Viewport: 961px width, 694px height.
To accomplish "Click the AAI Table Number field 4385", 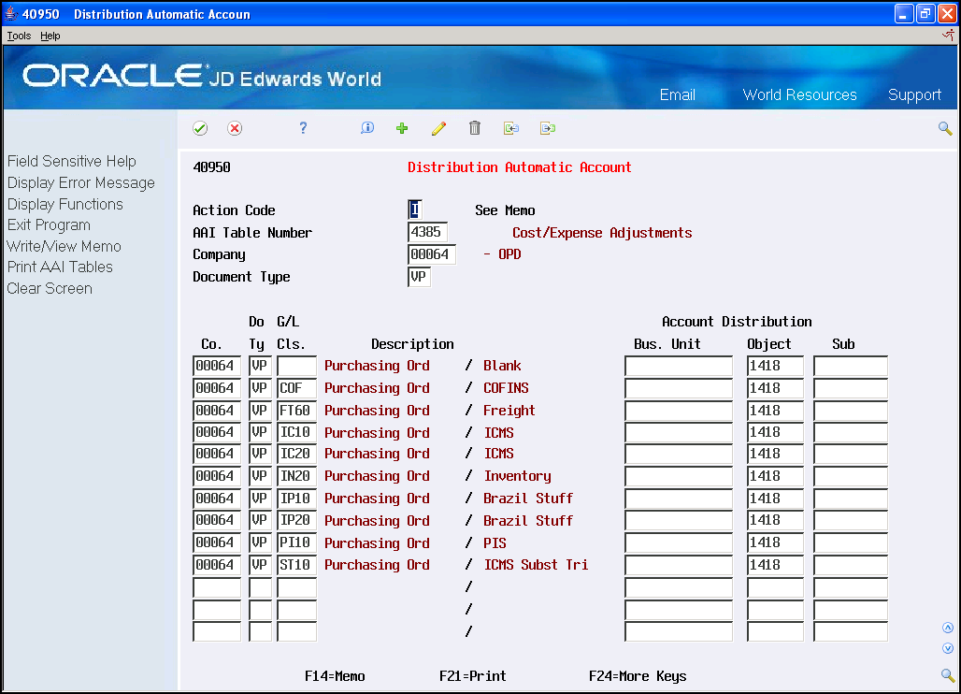I will [x=427, y=232].
